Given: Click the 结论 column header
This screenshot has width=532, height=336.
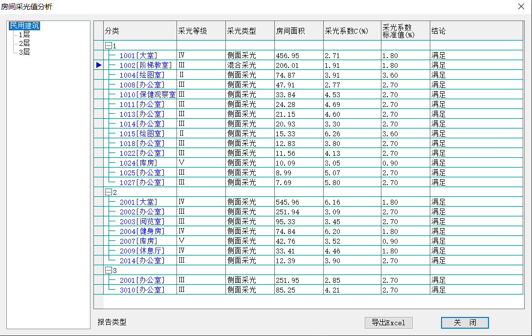Looking at the screenshot, I should coord(476,31).
